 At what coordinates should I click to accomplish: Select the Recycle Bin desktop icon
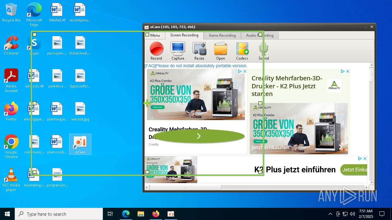click(x=11, y=13)
